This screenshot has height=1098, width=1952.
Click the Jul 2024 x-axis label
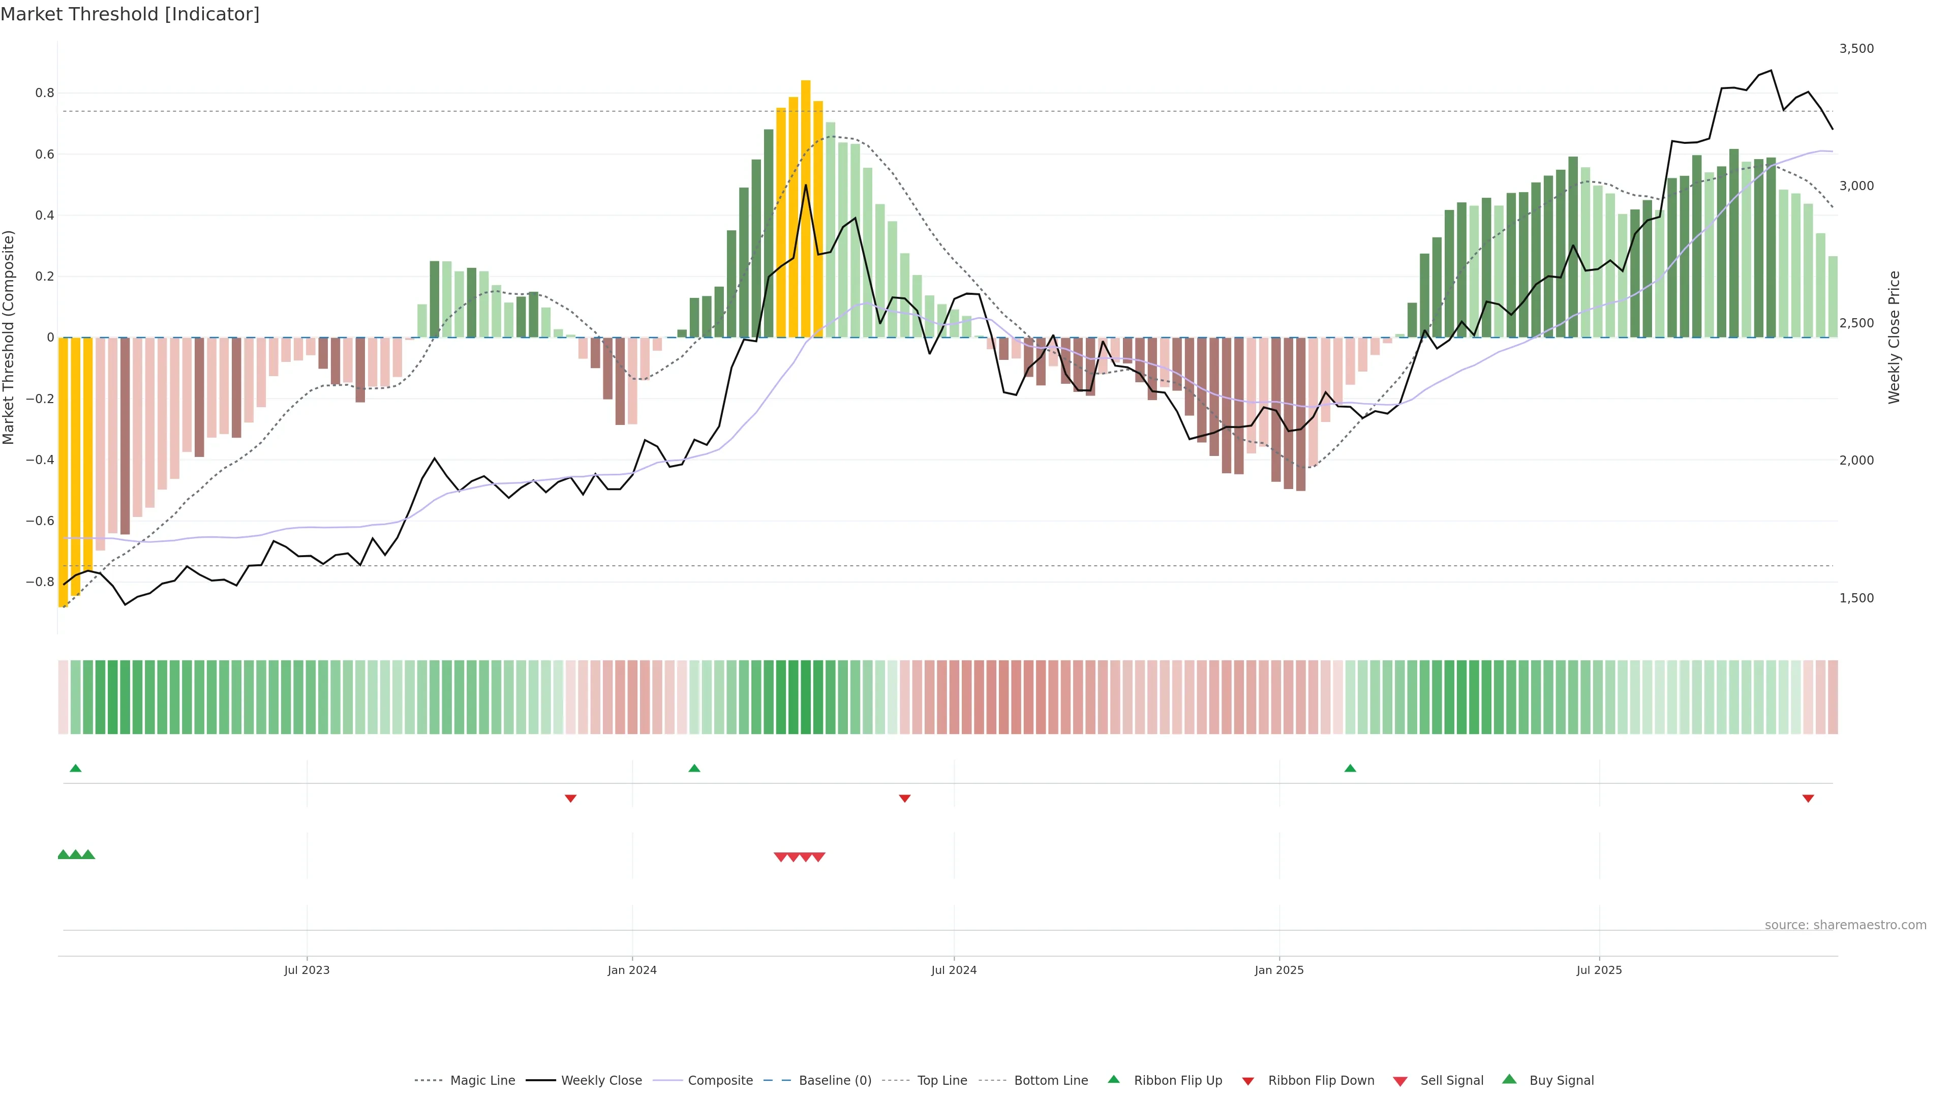tap(953, 970)
